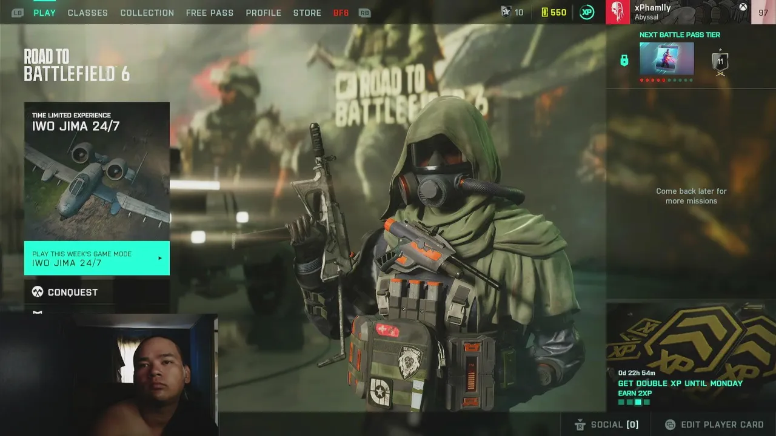Click the Abyssal title under player name
Viewport: 776px width, 436px height.
point(646,18)
